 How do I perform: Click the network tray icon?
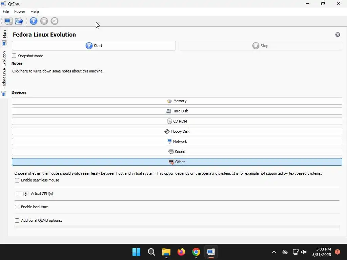(295, 252)
